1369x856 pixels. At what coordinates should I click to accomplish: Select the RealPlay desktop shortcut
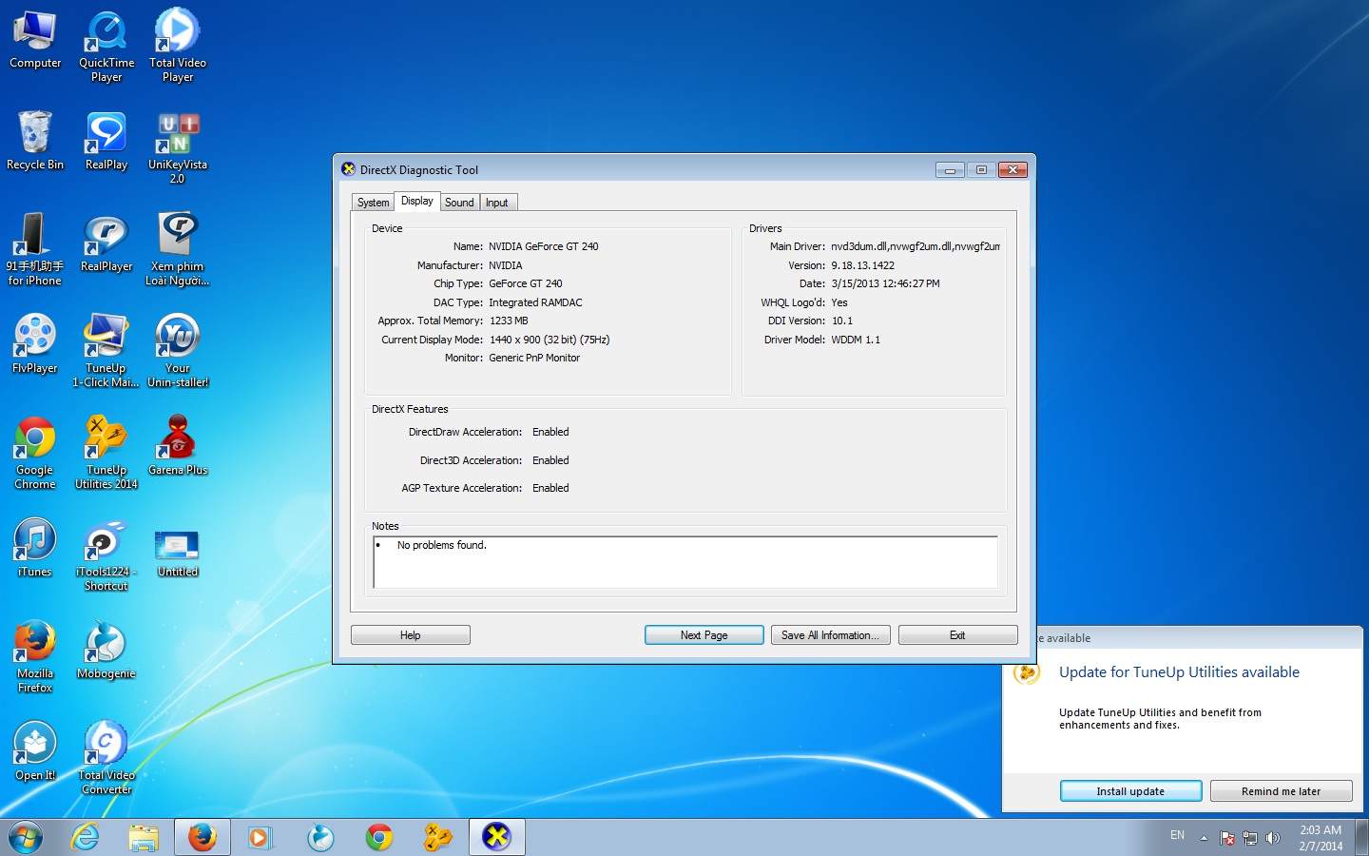[x=106, y=141]
